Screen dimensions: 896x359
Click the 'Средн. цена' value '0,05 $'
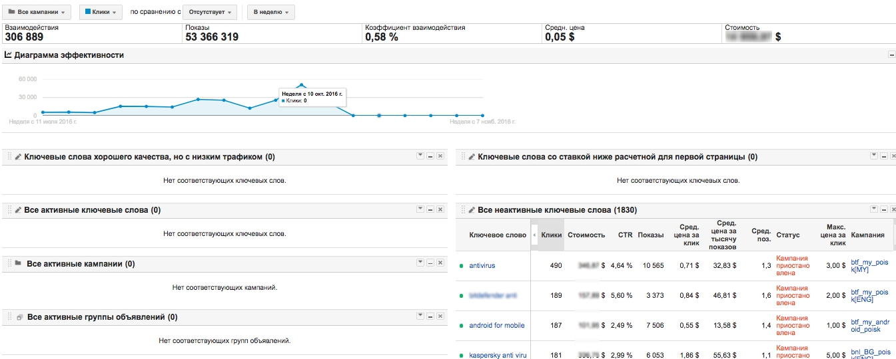(x=560, y=37)
